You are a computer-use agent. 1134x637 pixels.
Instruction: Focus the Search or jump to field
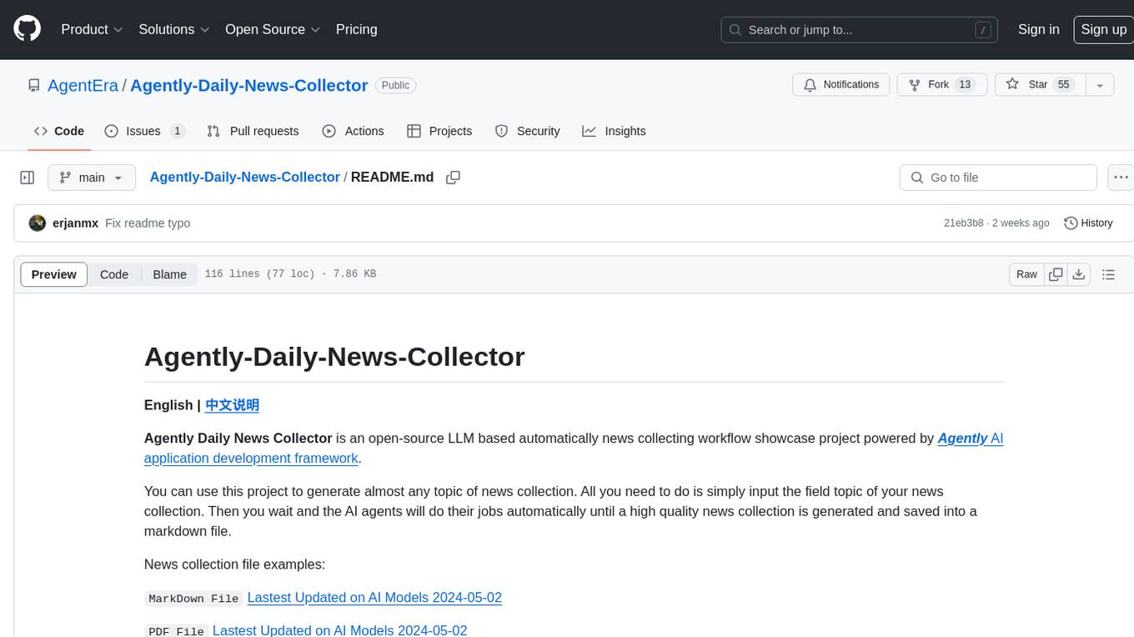pyautogui.click(x=861, y=30)
